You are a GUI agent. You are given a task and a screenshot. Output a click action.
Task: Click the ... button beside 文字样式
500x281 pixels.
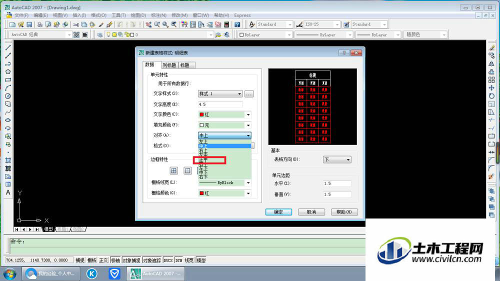(x=249, y=94)
